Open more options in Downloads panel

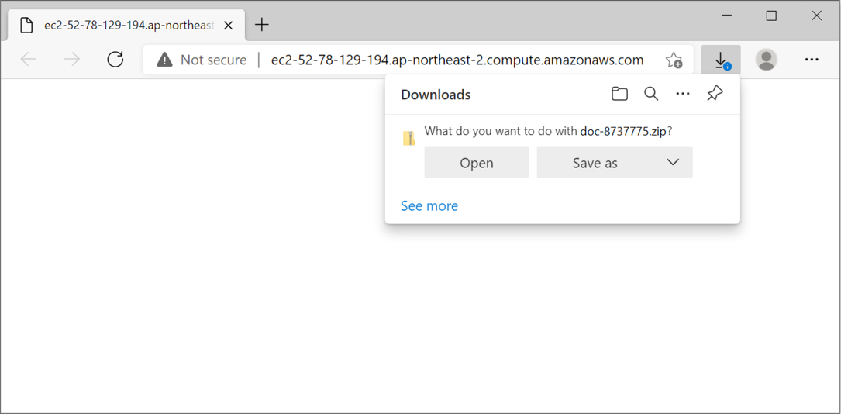tap(683, 94)
